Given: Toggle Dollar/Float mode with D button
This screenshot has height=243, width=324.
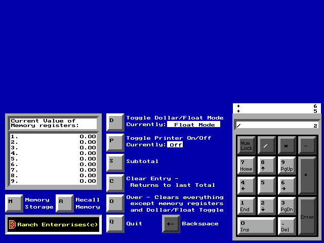Looking at the screenshot, I should pyautogui.click(x=115, y=121).
